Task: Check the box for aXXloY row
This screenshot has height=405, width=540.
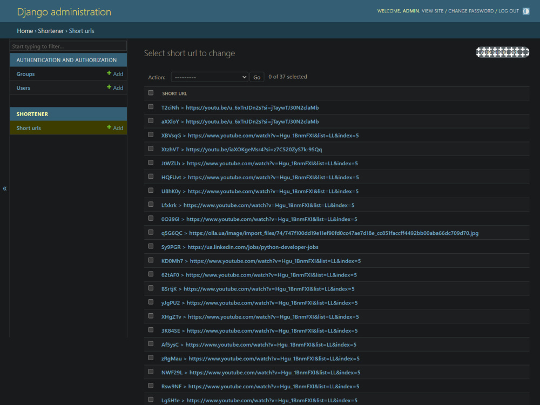Action: click(151, 120)
